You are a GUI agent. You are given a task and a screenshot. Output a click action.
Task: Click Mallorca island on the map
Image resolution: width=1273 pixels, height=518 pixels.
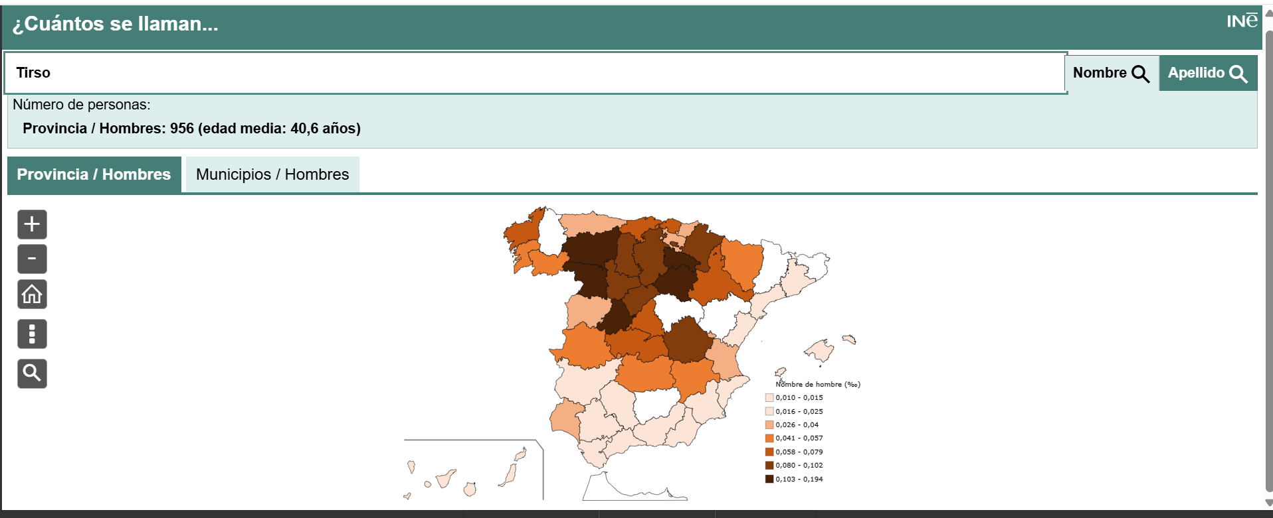[x=820, y=351]
